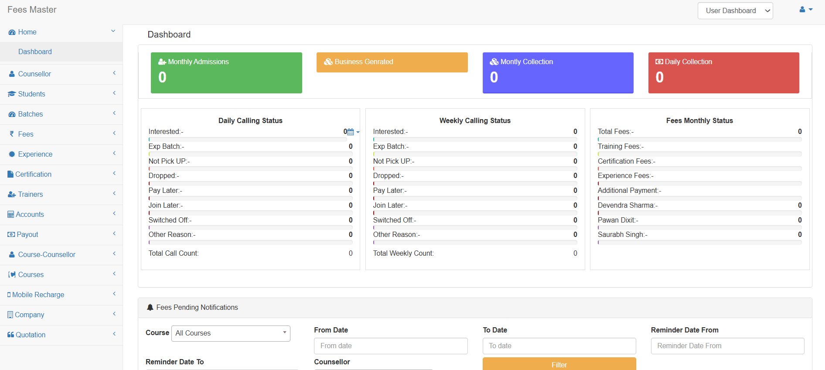Screen dimensions: 825x370
Task: Click the Certification file icon
Action: pos(10,174)
